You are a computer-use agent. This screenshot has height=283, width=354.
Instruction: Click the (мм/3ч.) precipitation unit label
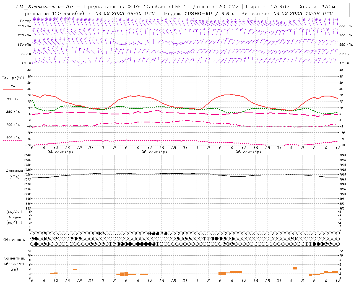tap(14, 212)
